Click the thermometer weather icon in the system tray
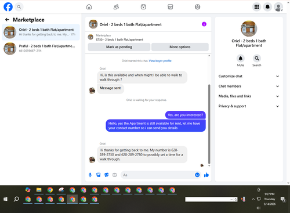The width and height of the screenshot is (290, 213). tap(244, 199)
